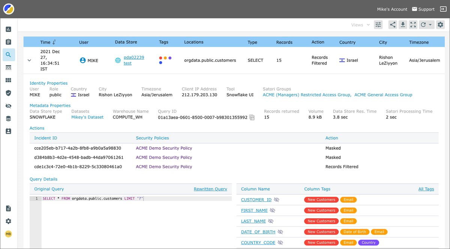Open the filter tuning sliders icon

tap(378, 25)
